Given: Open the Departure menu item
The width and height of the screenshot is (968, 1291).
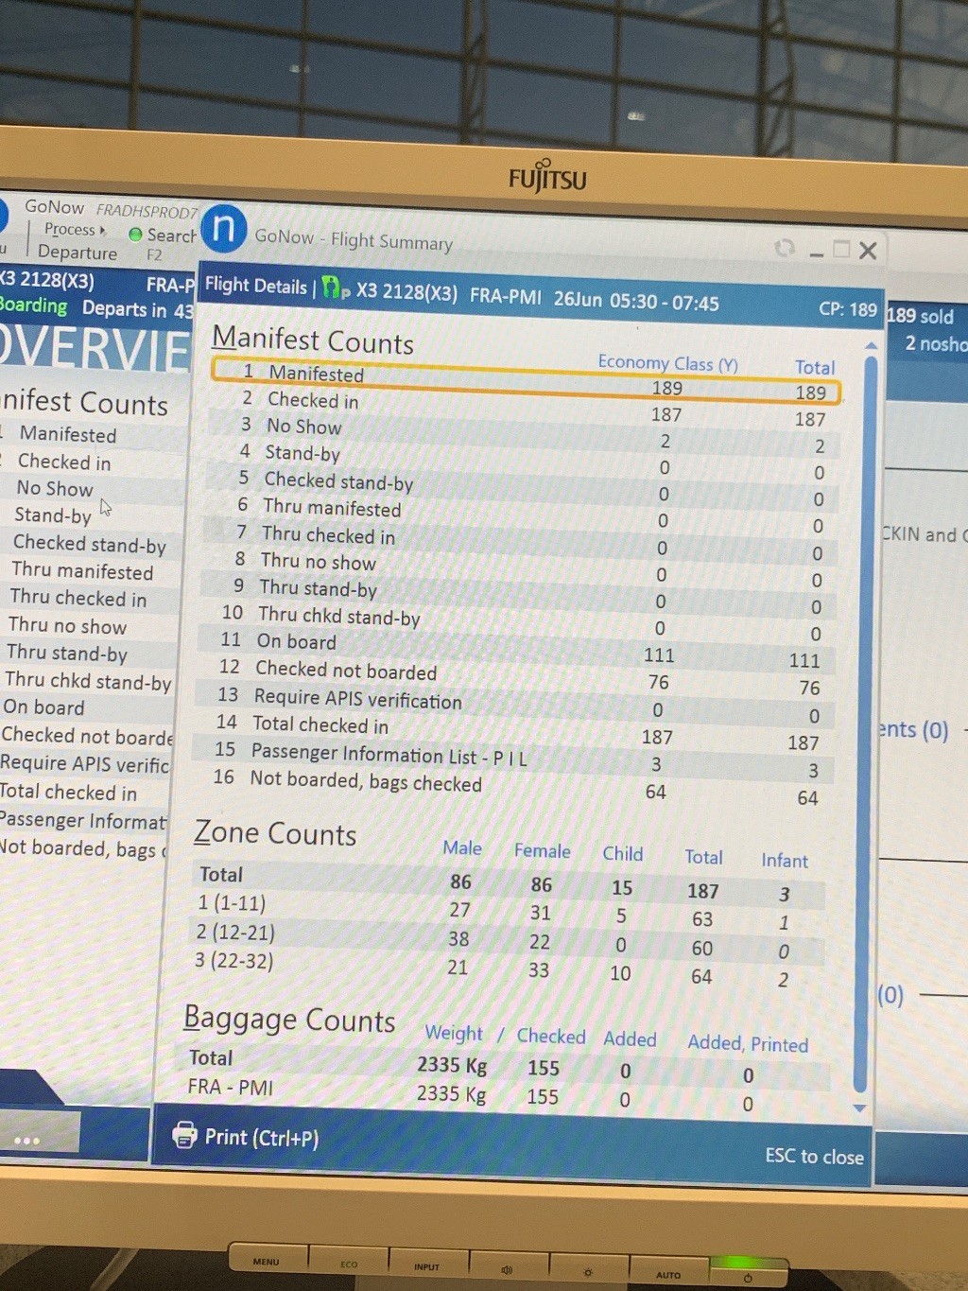Looking at the screenshot, I should [77, 253].
